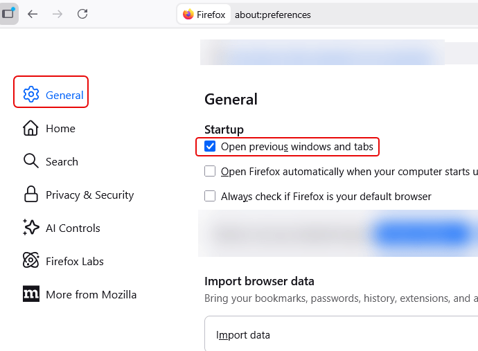Screen dimensions: 478x351
Task: Click the Privacy & Security lock icon
Action: click(x=31, y=195)
